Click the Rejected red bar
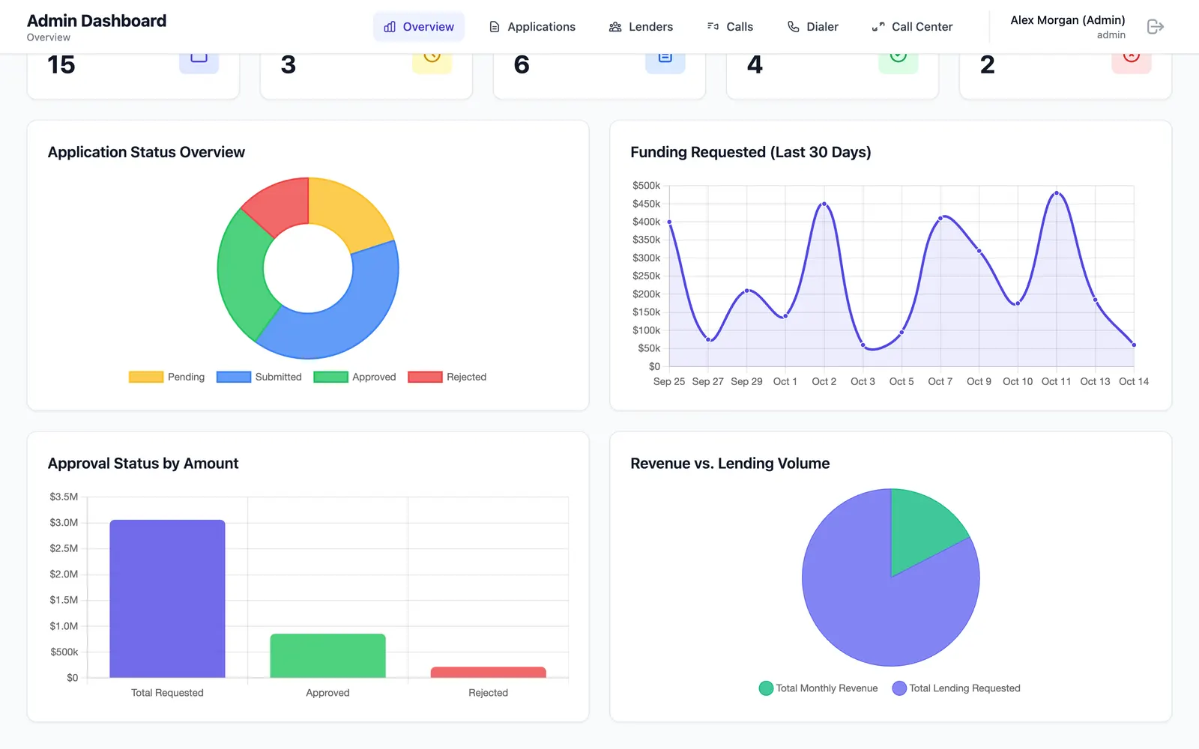The image size is (1199, 749). tap(488, 672)
